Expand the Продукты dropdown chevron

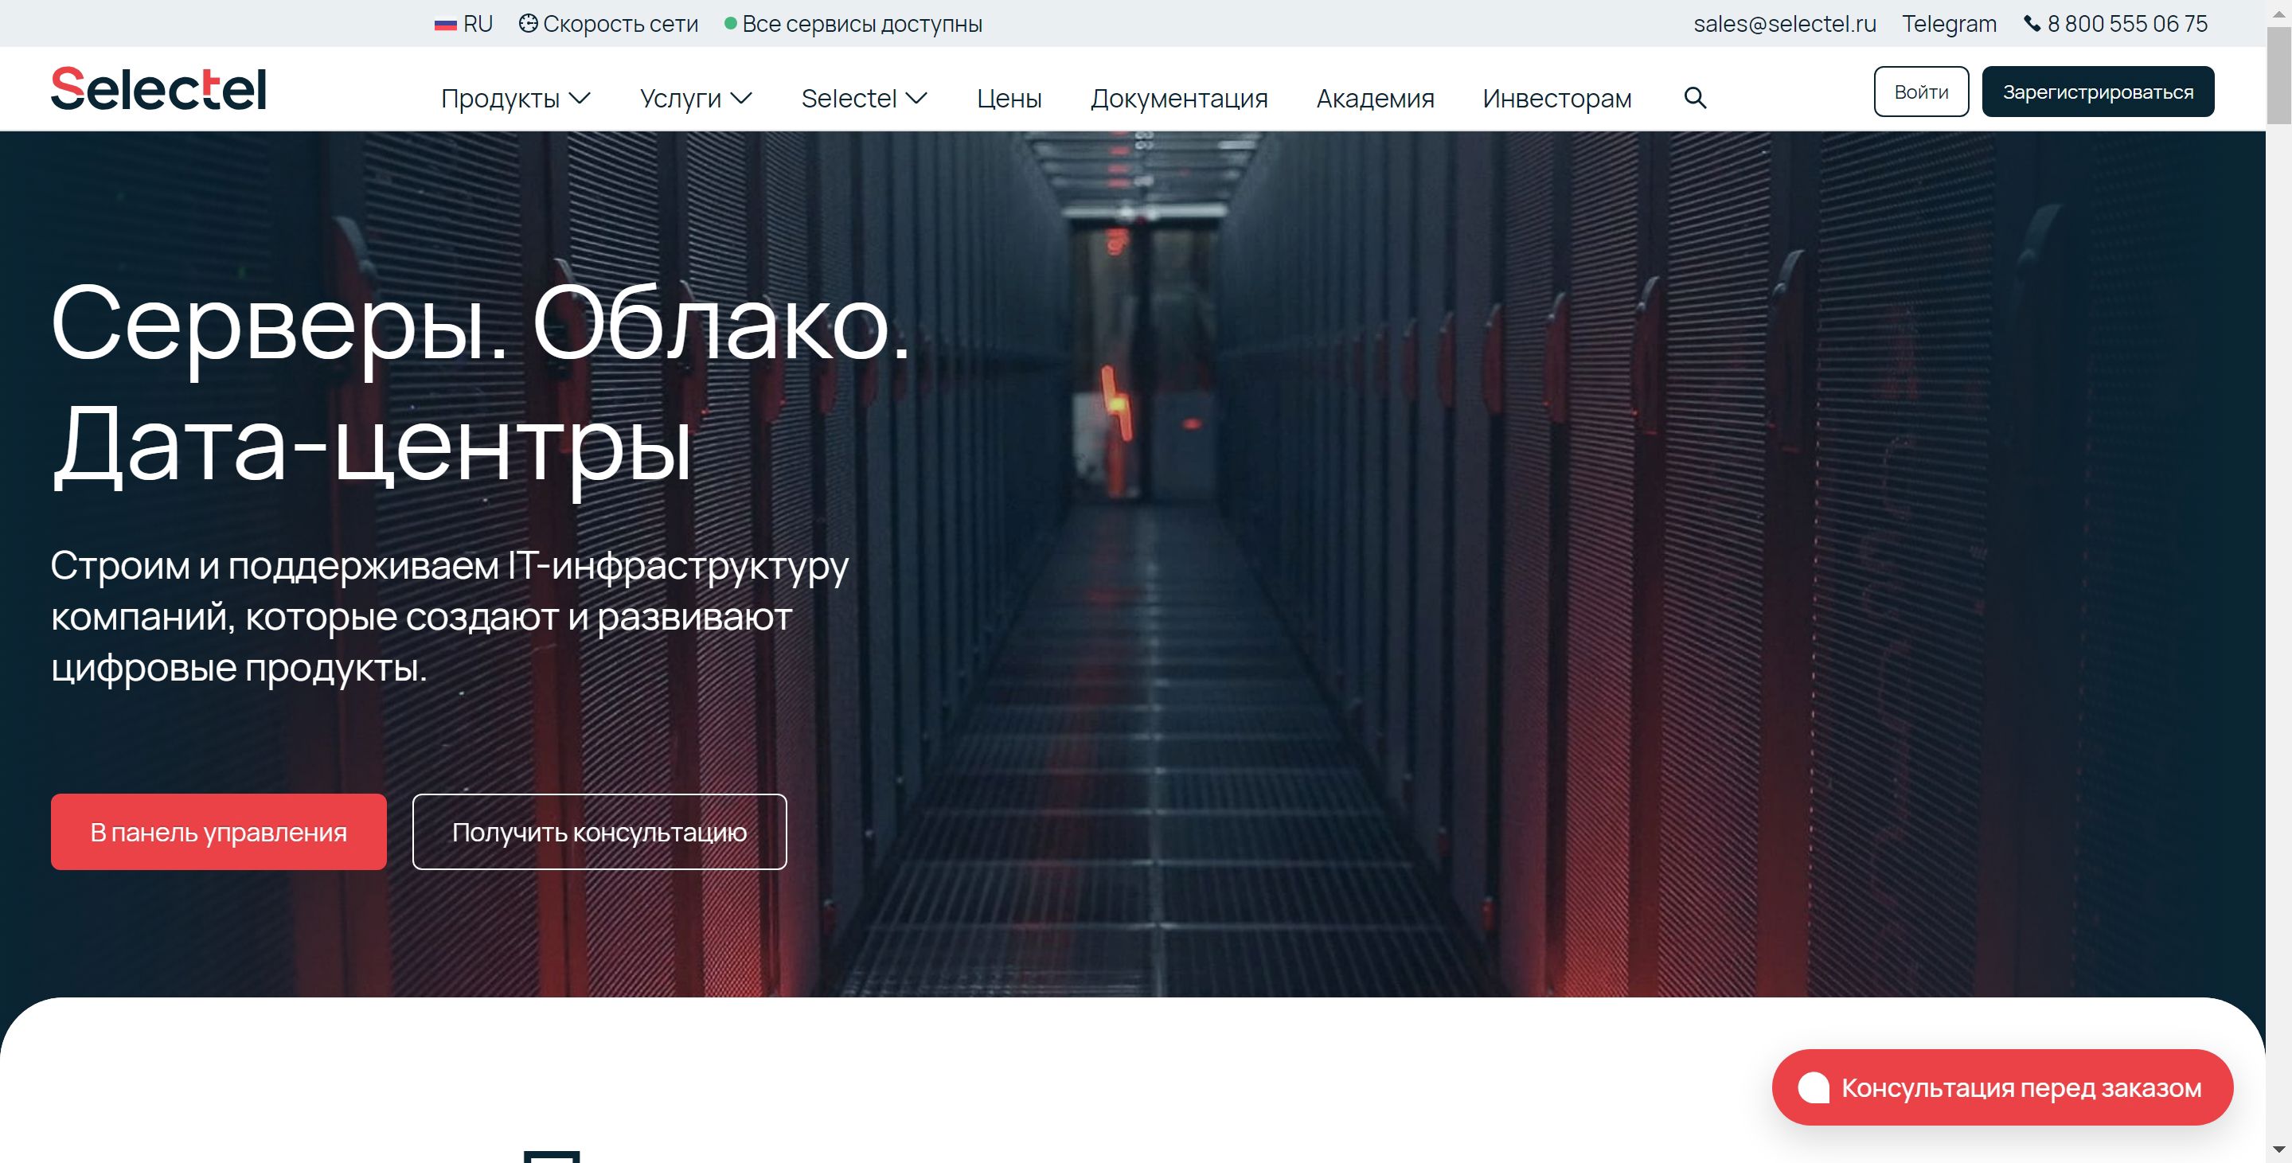580,98
